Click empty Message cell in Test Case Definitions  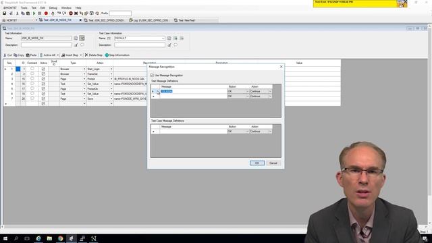tap(194, 132)
